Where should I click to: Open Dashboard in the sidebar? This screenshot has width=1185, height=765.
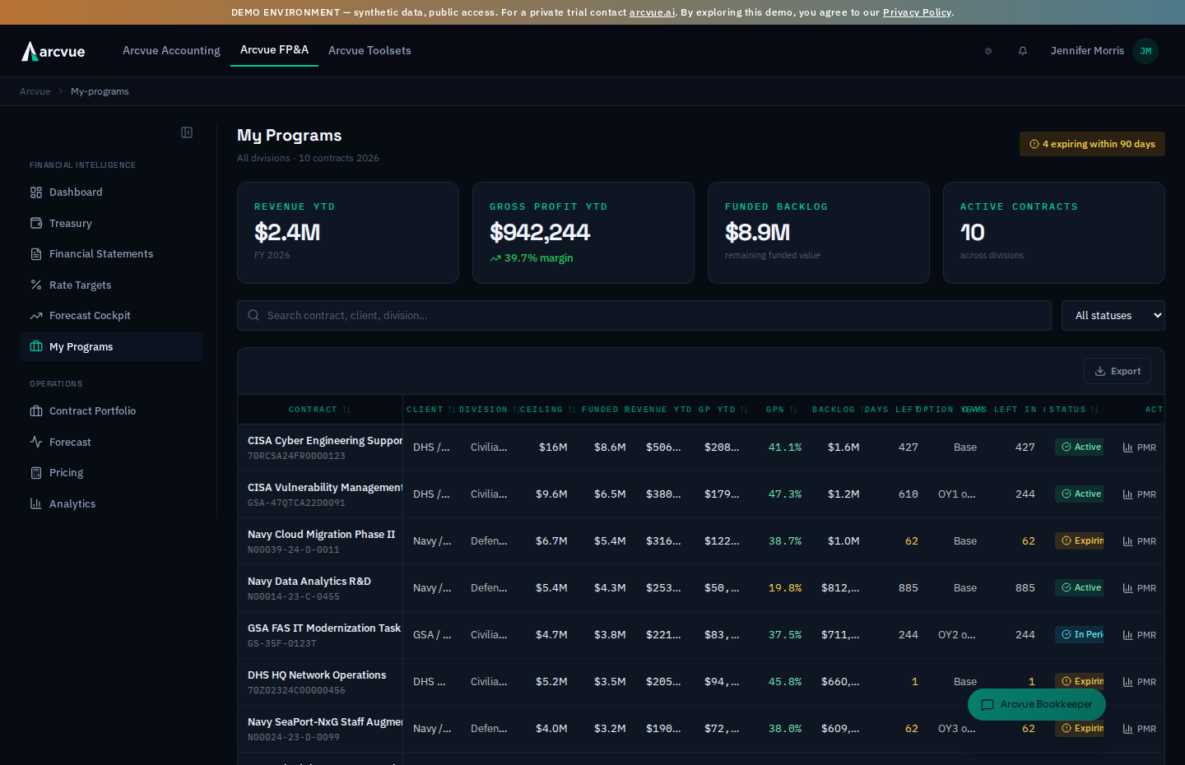click(x=111, y=192)
